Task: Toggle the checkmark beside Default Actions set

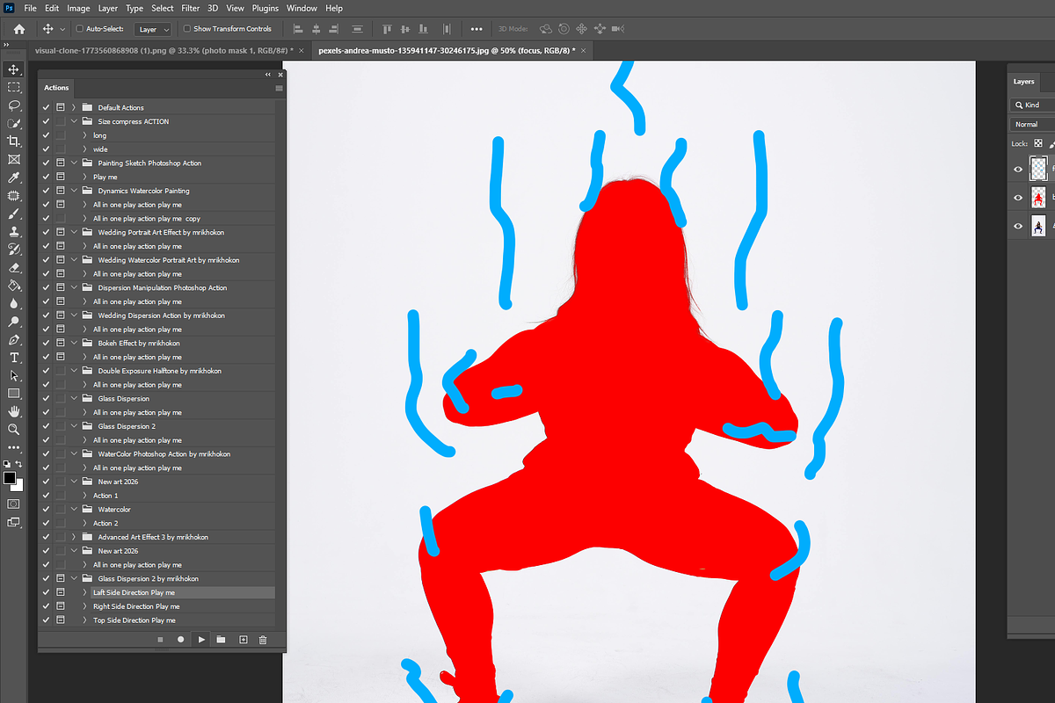Action: pyautogui.click(x=46, y=107)
